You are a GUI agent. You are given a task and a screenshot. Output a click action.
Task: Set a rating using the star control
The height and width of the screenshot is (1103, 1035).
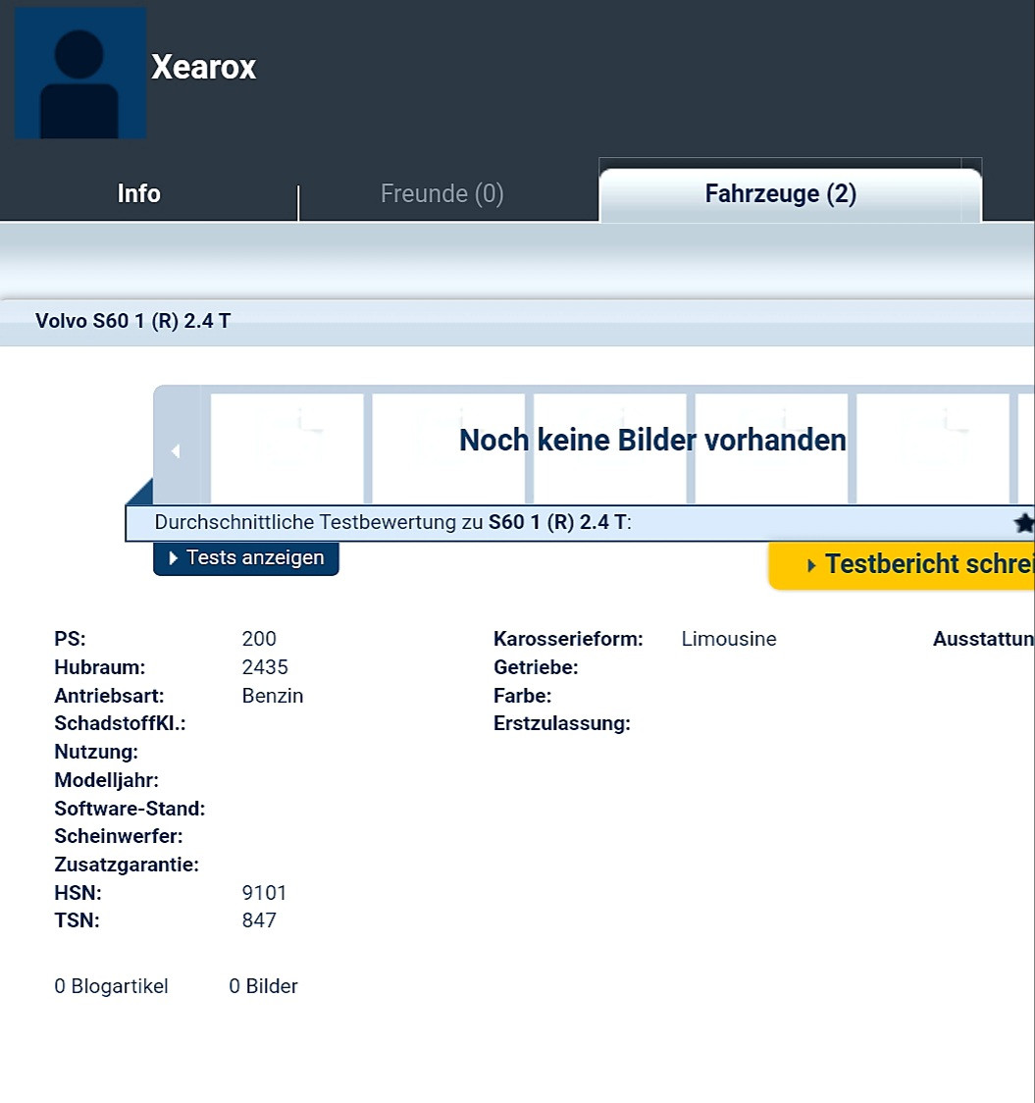click(x=1025, y=523)
